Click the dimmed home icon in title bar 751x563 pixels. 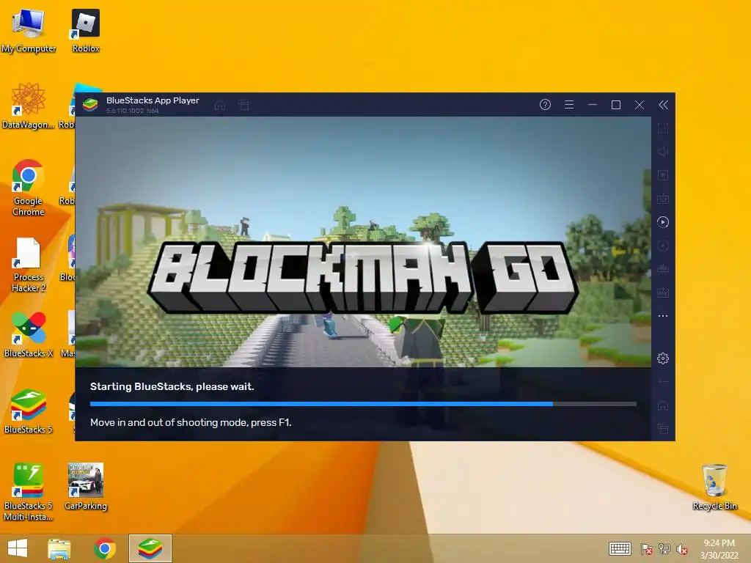tap(220, 106)
